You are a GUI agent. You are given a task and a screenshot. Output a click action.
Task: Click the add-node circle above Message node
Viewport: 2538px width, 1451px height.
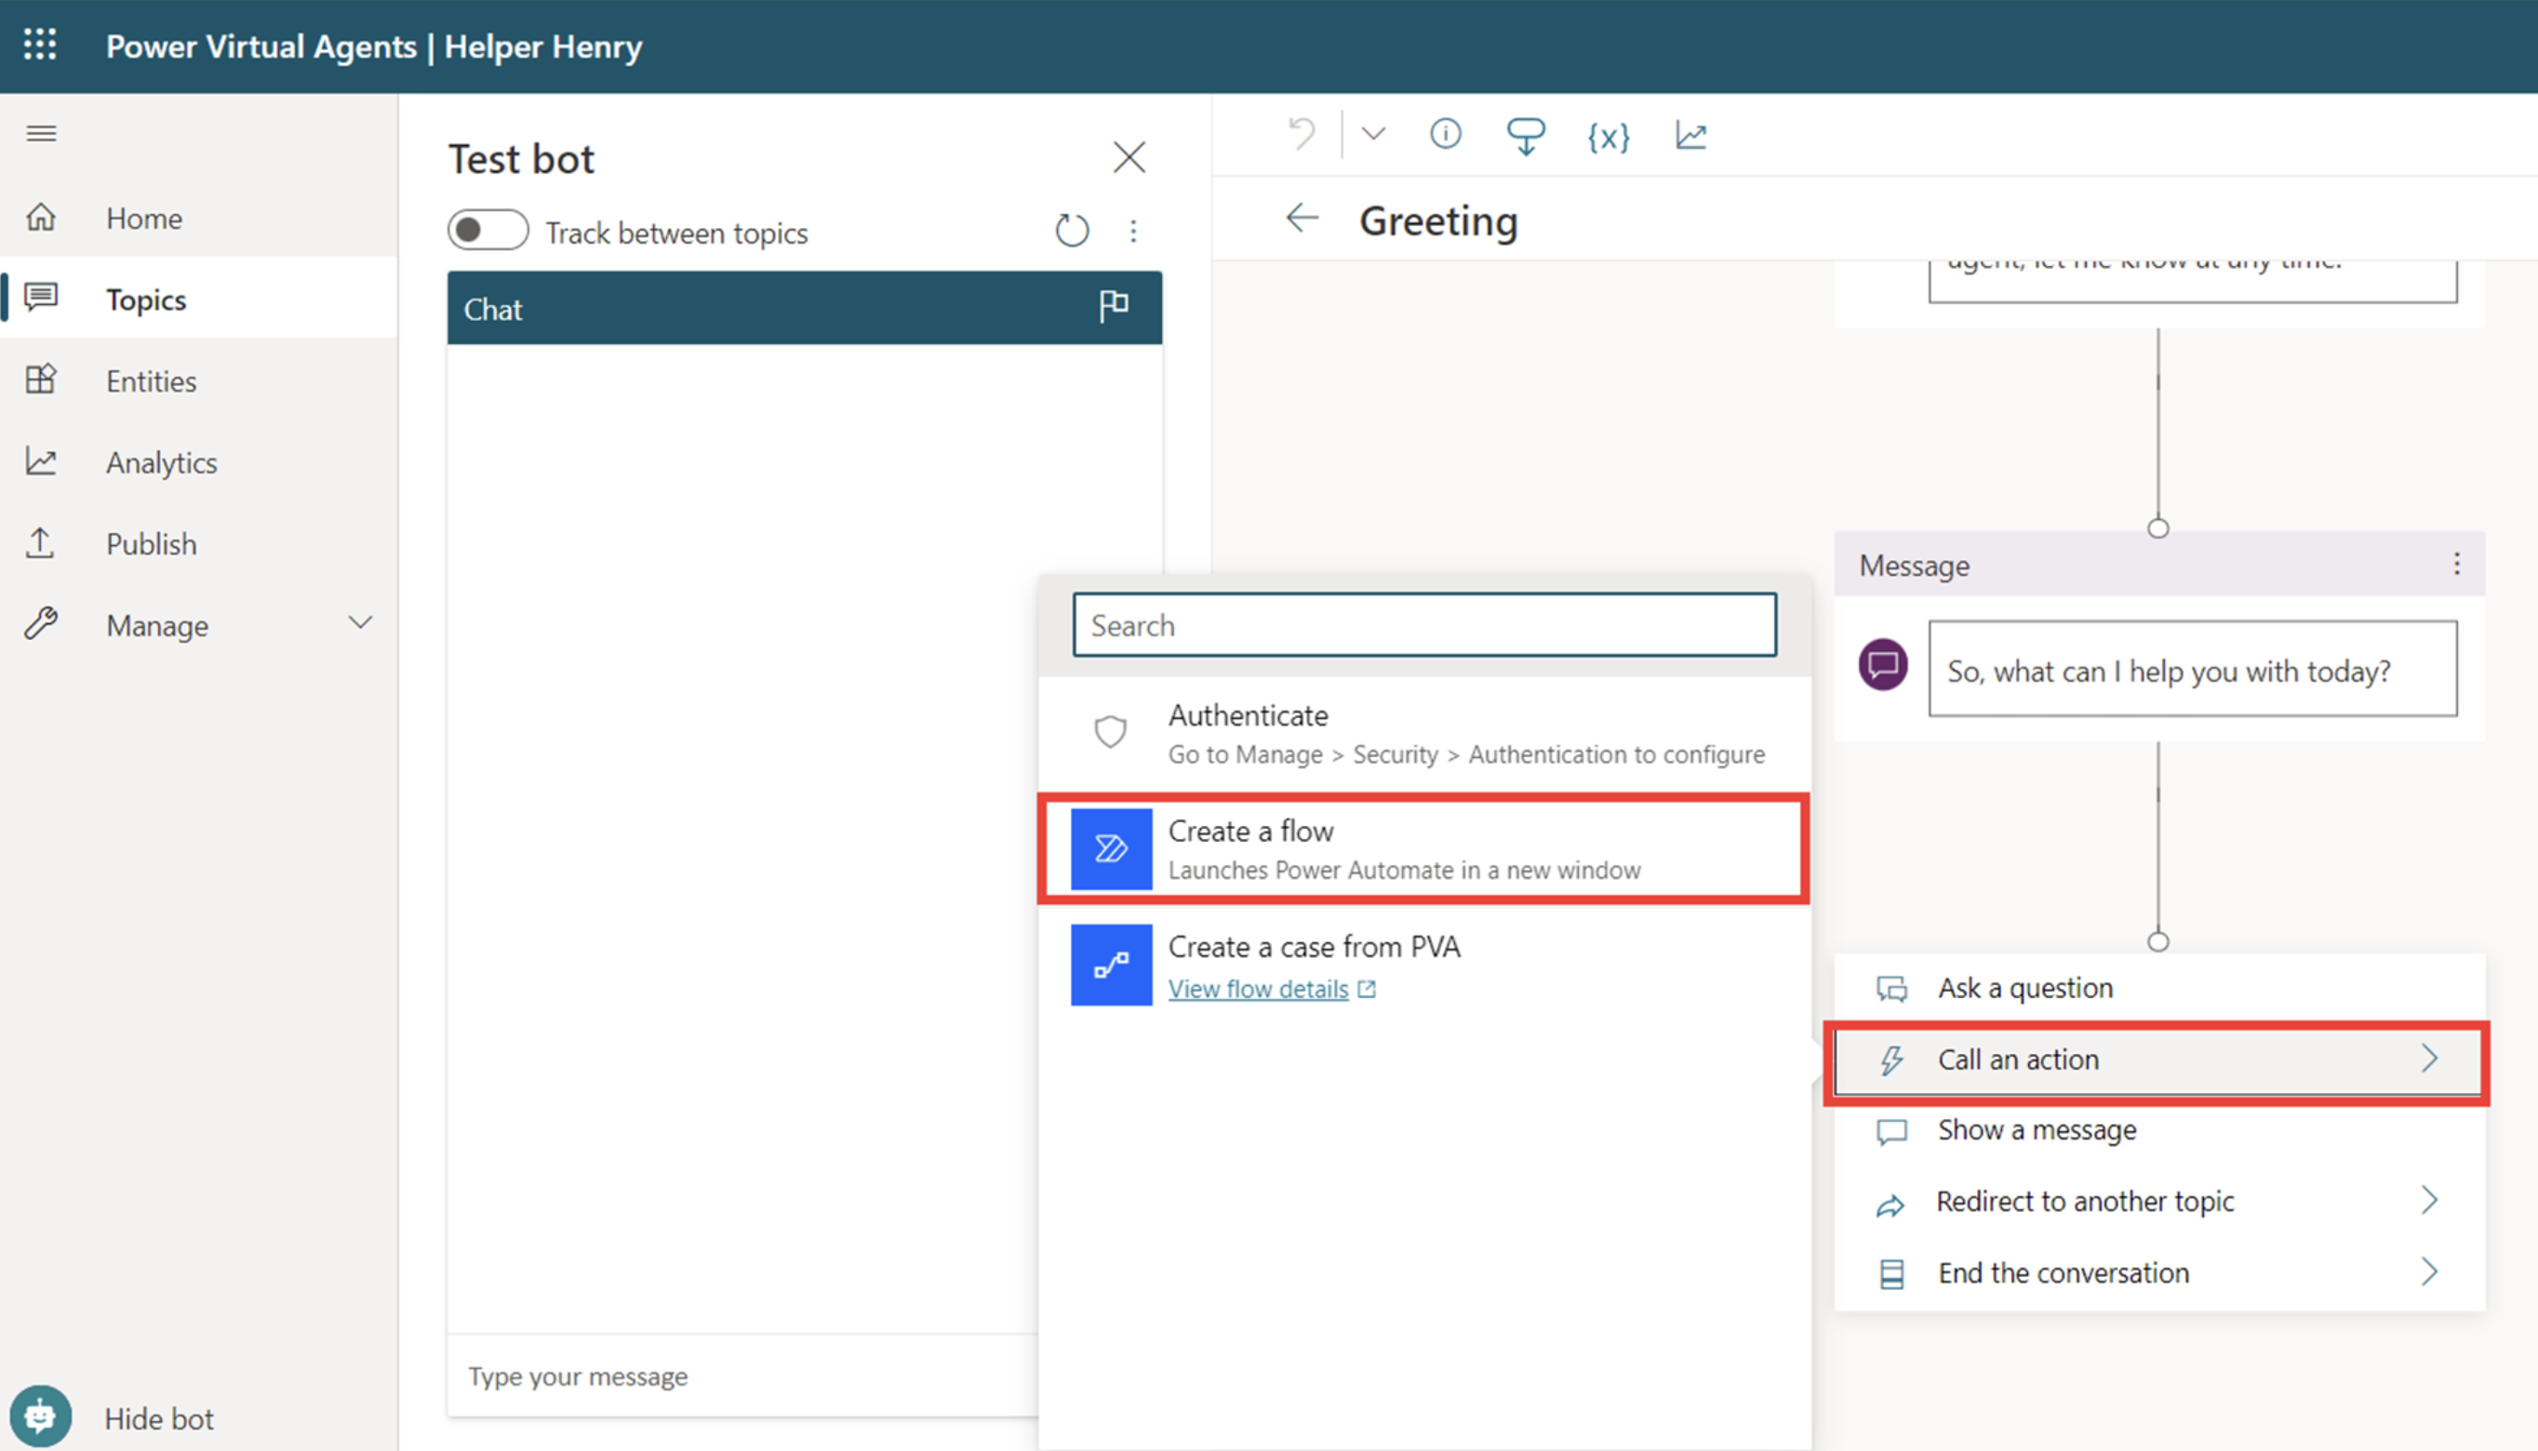(2157, 528)
